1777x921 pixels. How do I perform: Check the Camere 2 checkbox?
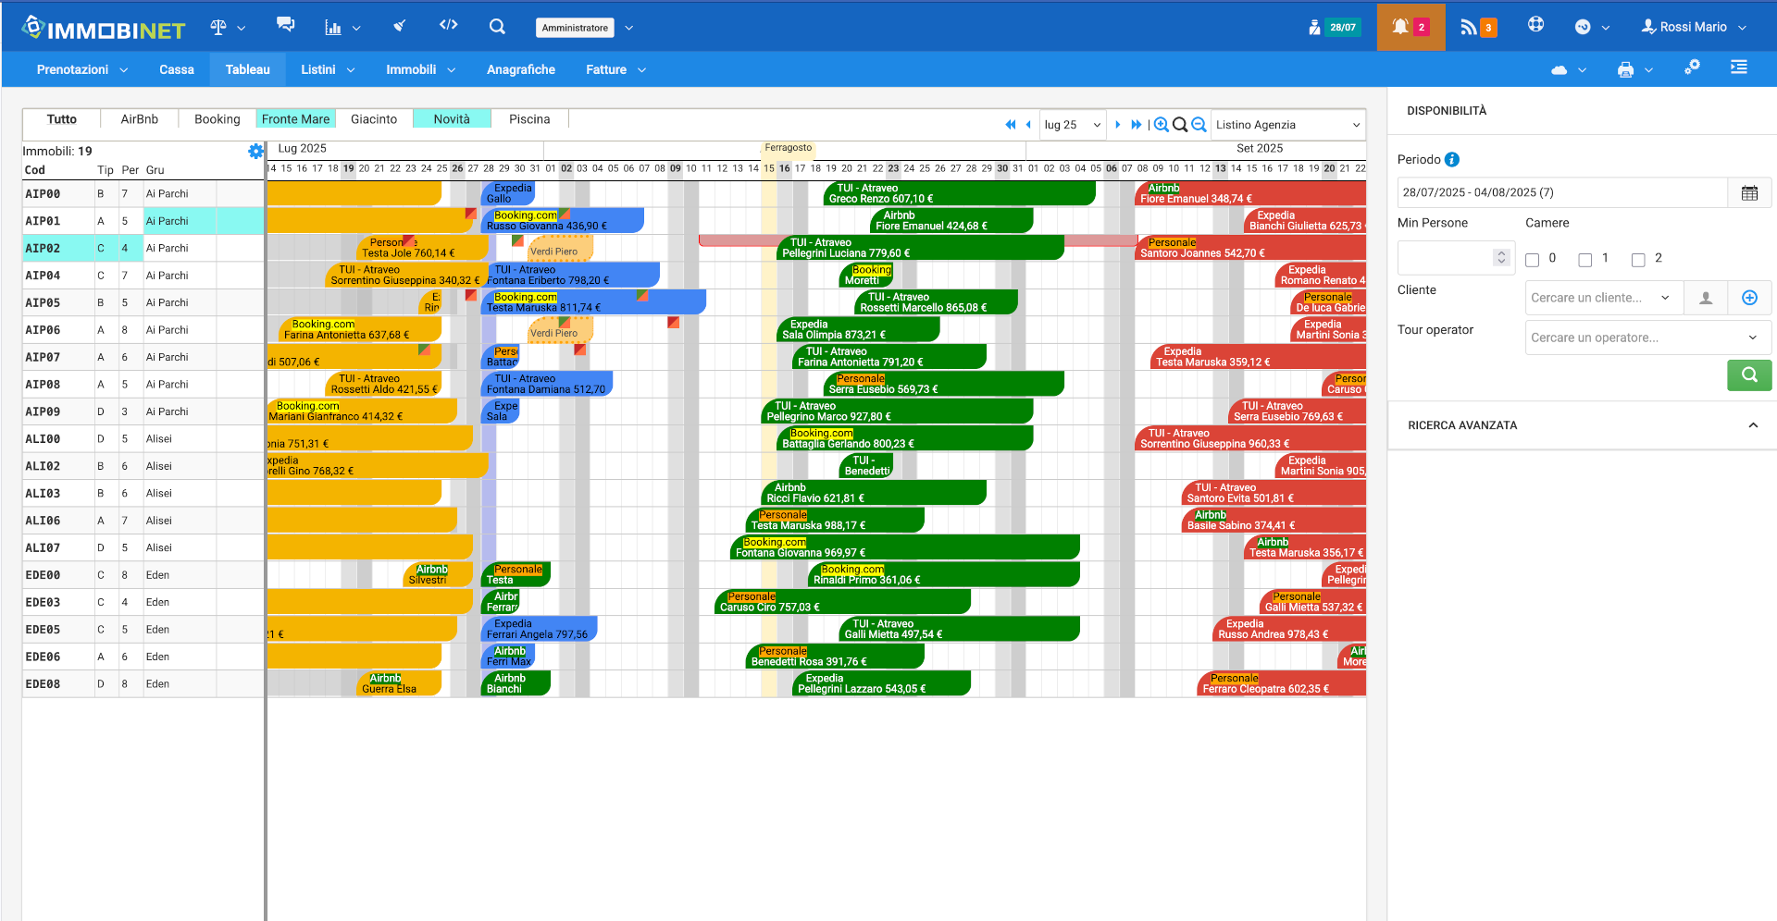pyautogui.click(x=1638, y=260)
